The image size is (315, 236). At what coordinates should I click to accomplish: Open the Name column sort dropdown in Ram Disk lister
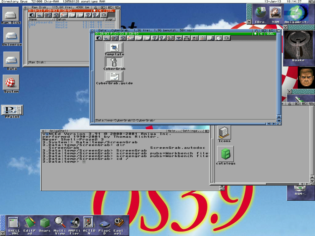(x=52, y=20)
